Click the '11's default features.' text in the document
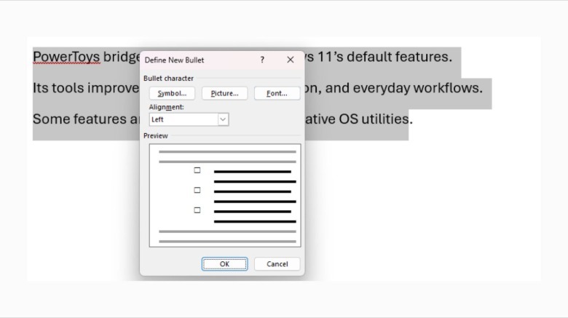The height and width of the screenshot is (318, 568). coord(384,57)
